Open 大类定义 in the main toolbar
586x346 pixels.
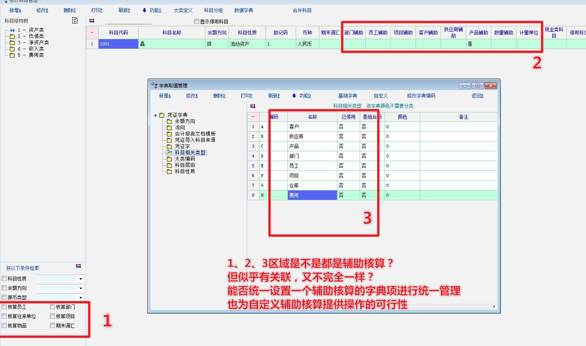(x=183, y=11)
